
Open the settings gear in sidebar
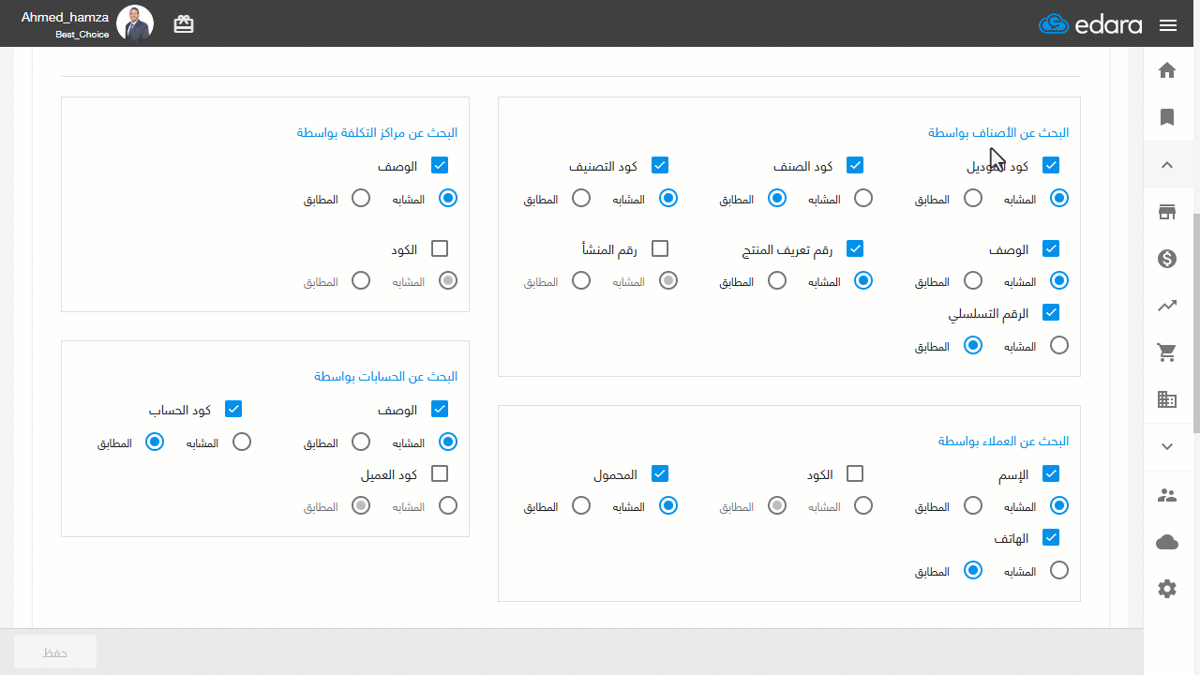pyautogui.click(x=1167, y=589)
